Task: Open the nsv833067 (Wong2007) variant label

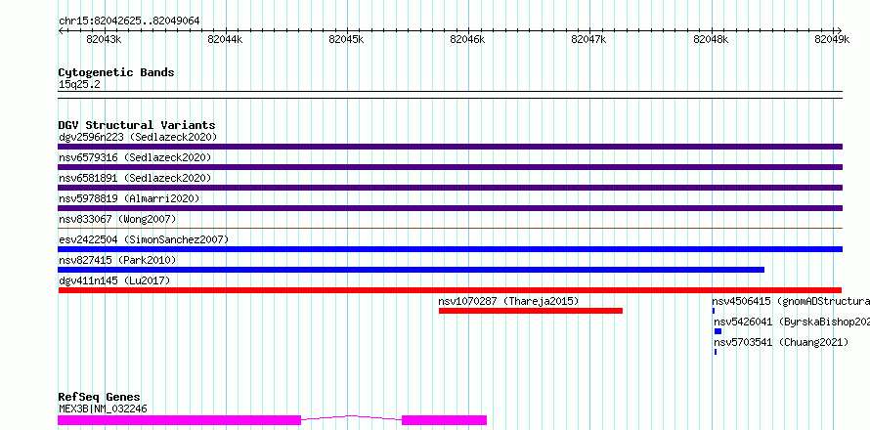Action: click(117, 219)
